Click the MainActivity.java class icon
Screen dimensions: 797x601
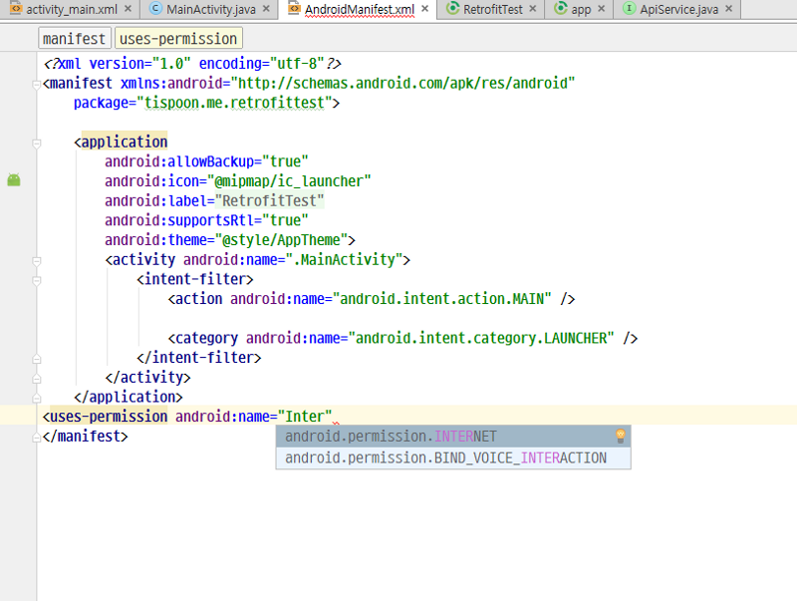tap(155, 8)
